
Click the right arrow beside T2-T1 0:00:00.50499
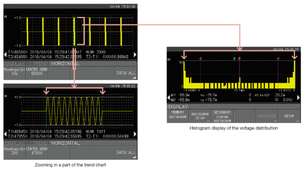coord(135,134)
